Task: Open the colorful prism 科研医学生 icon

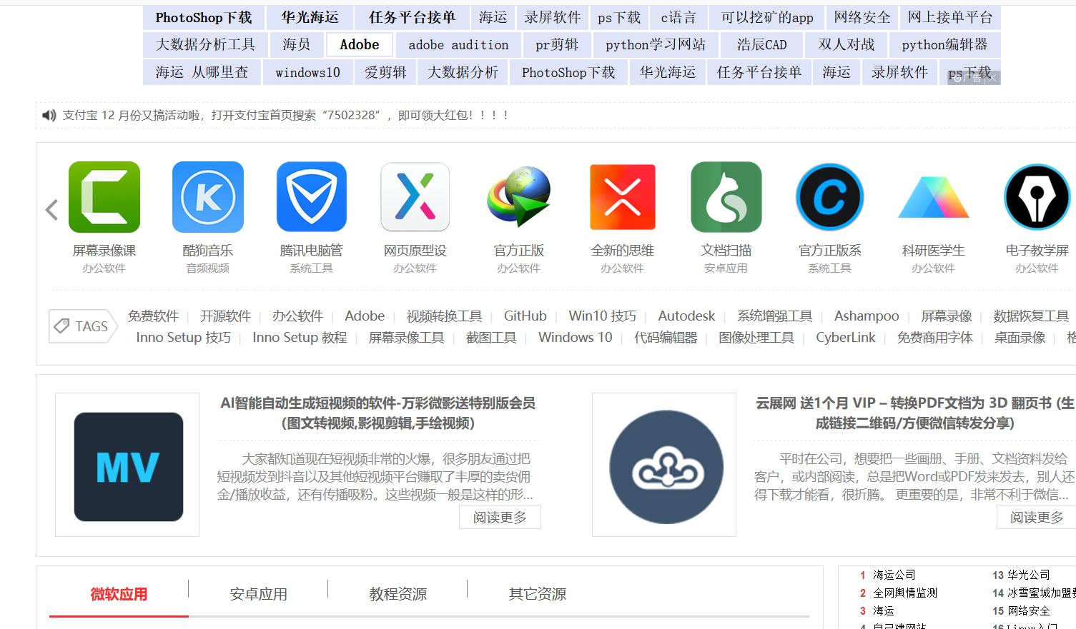Action: (934, 197)
